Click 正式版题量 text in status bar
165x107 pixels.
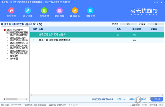coord(138,105)
